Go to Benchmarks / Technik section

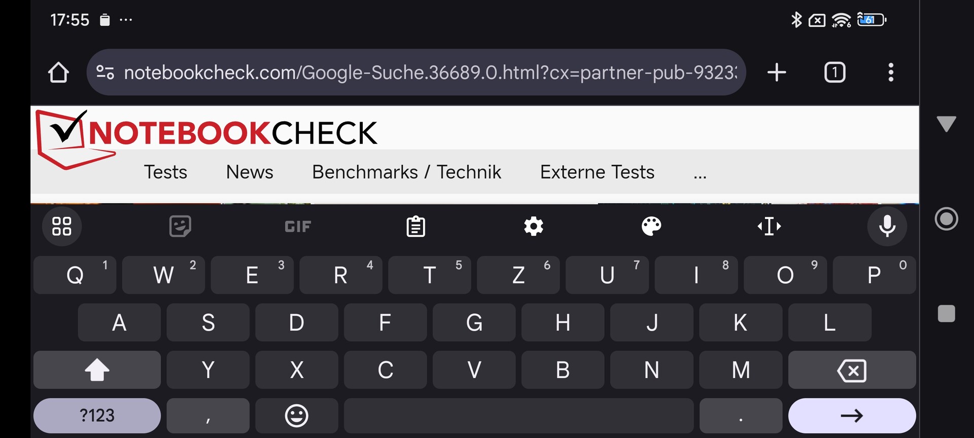406,172
